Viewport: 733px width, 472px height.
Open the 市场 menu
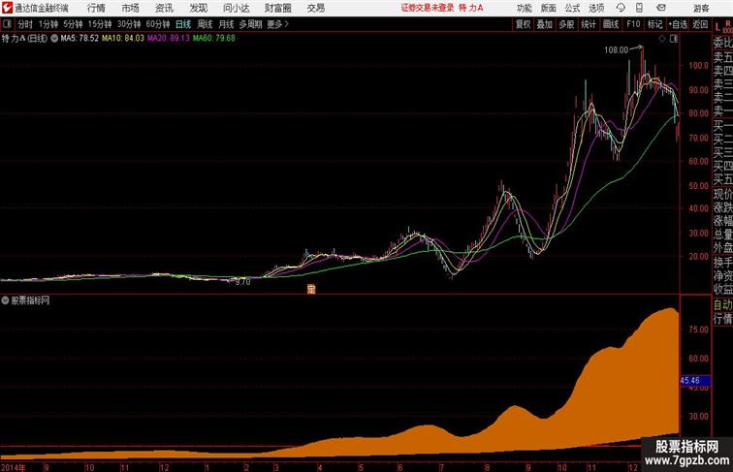[x=131, y=8]
